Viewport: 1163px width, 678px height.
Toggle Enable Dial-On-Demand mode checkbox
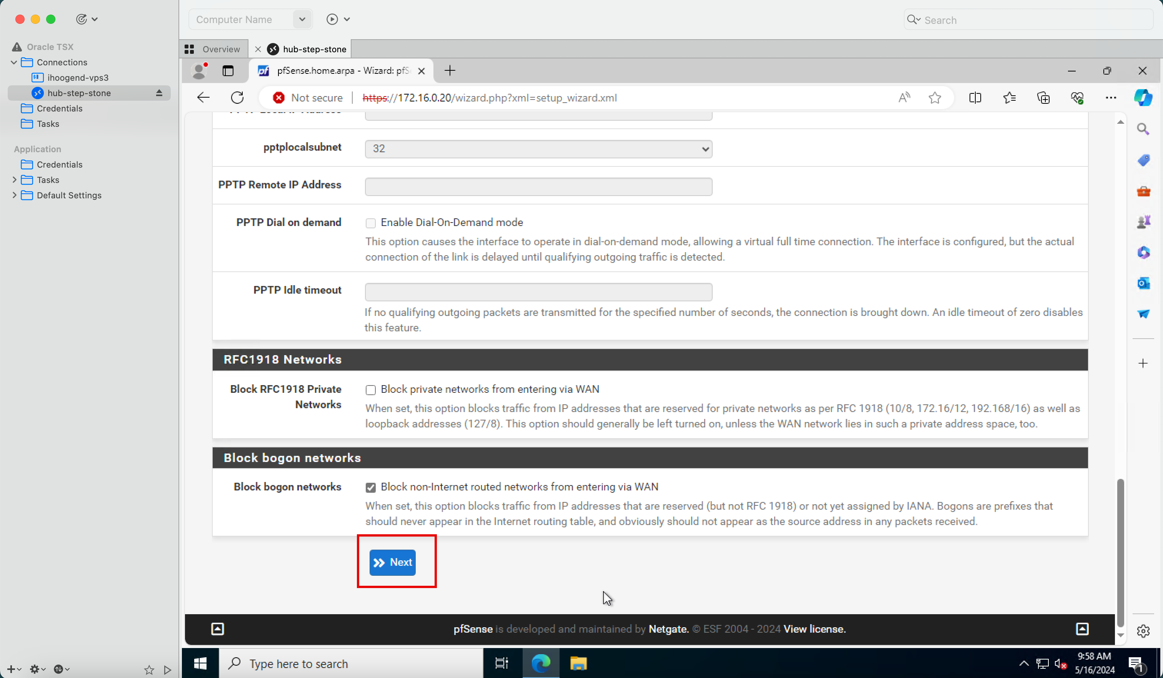[371, 223]
